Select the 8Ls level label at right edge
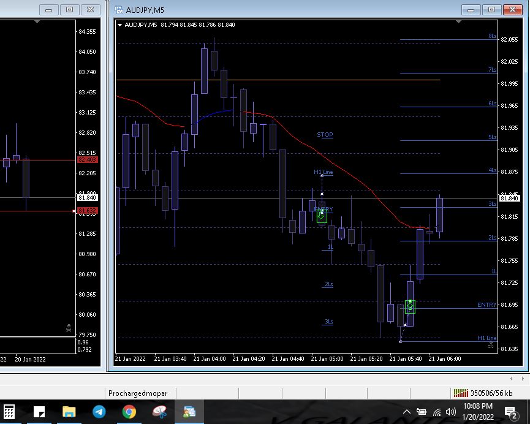Screen dimensions: 530x424 click(x=493, y=36)
